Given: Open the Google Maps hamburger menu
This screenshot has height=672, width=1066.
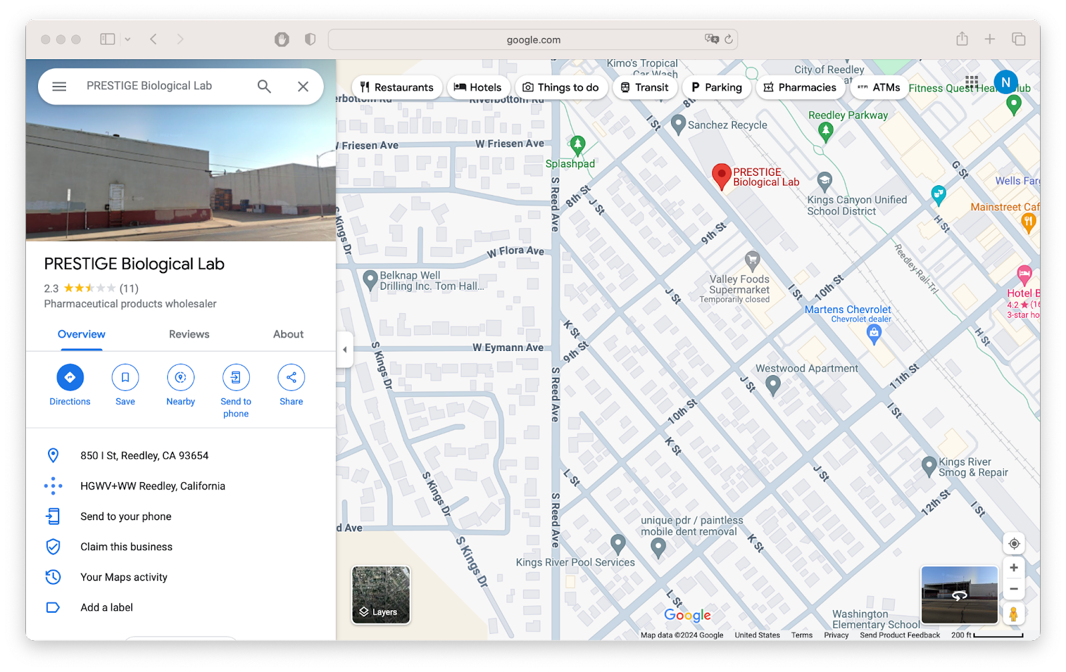Looking at the screenshot, I should [x=59, y=87].
